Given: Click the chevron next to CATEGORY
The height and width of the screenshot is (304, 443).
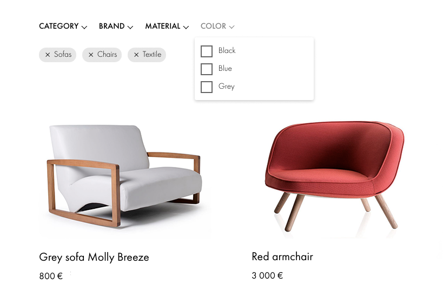Looking at the screenshot, I should [84, 27].
